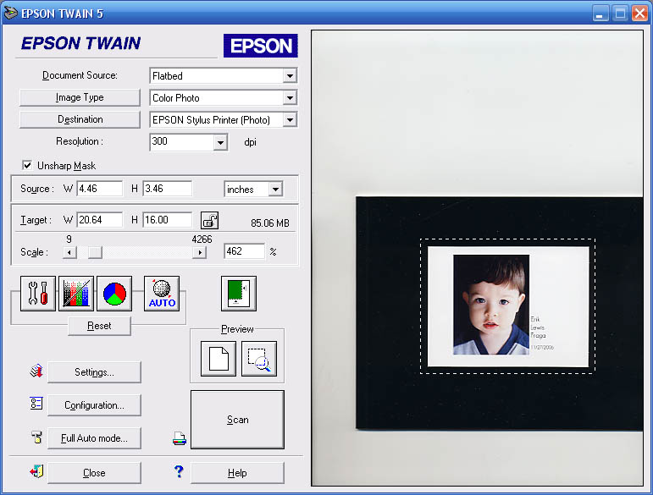Open the Settings... dialog
The image size is (653, 495).
94,371
